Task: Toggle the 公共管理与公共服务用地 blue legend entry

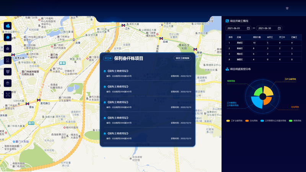Action: (273, 121)
